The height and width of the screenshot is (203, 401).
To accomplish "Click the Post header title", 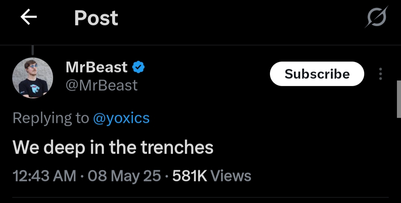I will tap(96, 17).
